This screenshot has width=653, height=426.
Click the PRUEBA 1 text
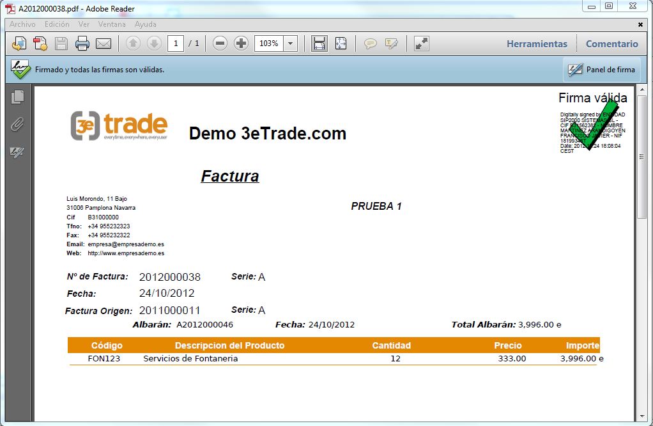click(376, 207)
